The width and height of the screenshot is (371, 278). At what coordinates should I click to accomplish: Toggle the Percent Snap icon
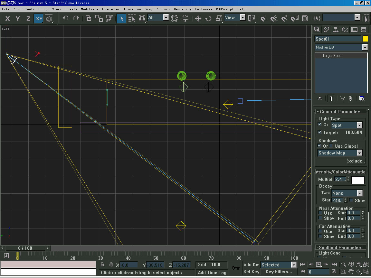284,18
